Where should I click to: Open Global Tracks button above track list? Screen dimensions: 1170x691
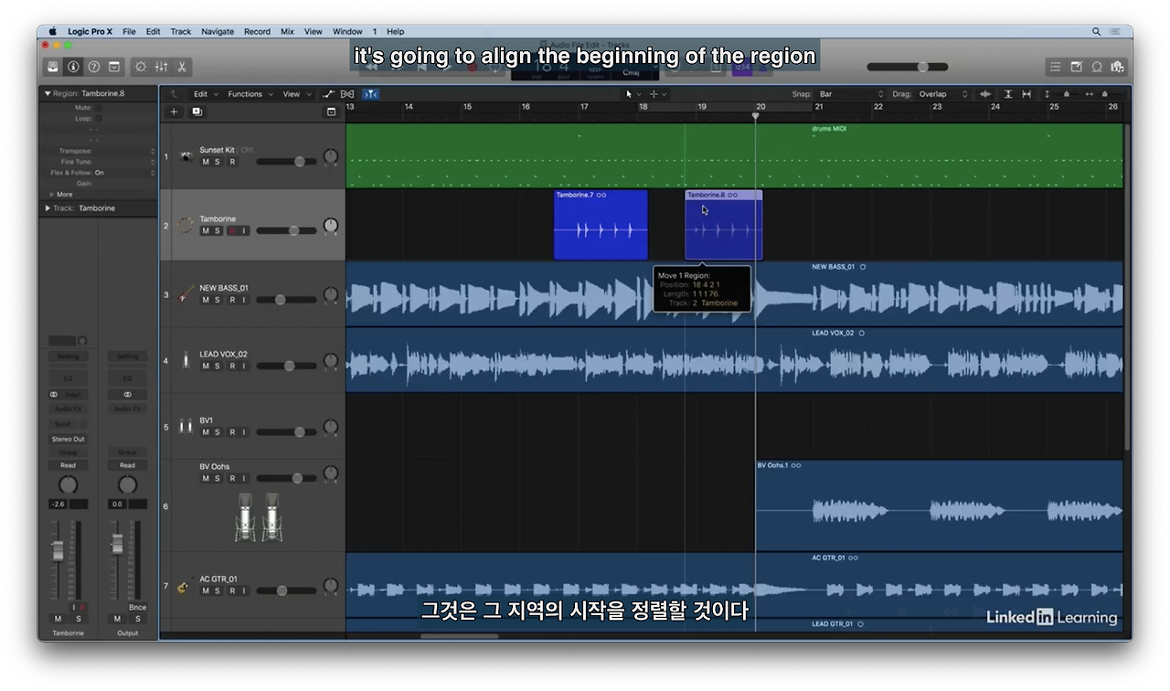coord(331,112)
